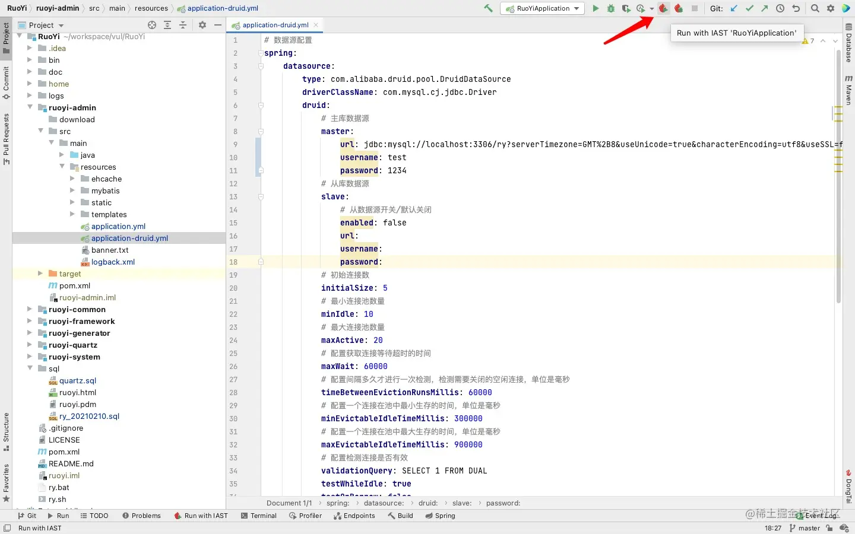The height and width of the screenshot is (534, 855).
Task: Expand the doc folder
Action: pyautogui.click(x=30, y=72)
